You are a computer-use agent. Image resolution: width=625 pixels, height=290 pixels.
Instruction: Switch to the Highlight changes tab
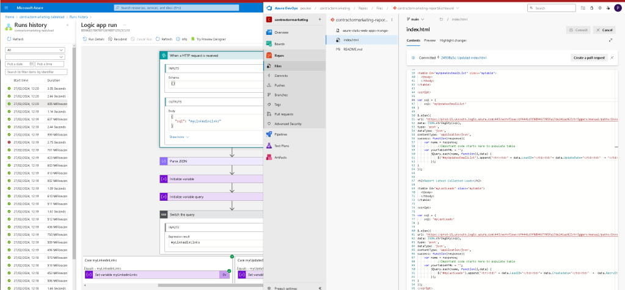453,40
